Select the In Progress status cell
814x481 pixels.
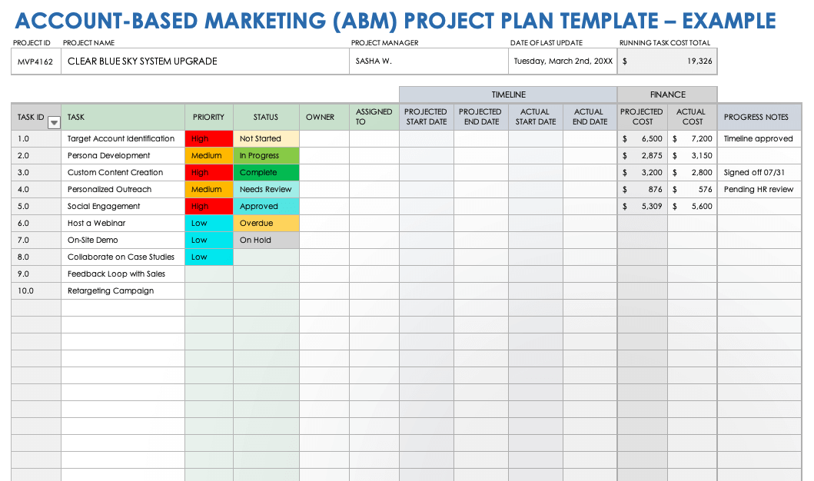tap(266, 156)
